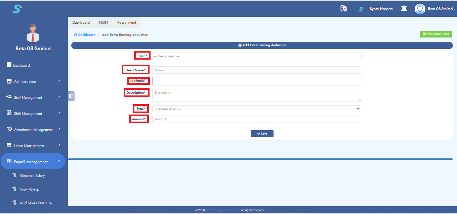Click the bank building icon in header
Screen dimensions: 457x214
pos(404,9)
